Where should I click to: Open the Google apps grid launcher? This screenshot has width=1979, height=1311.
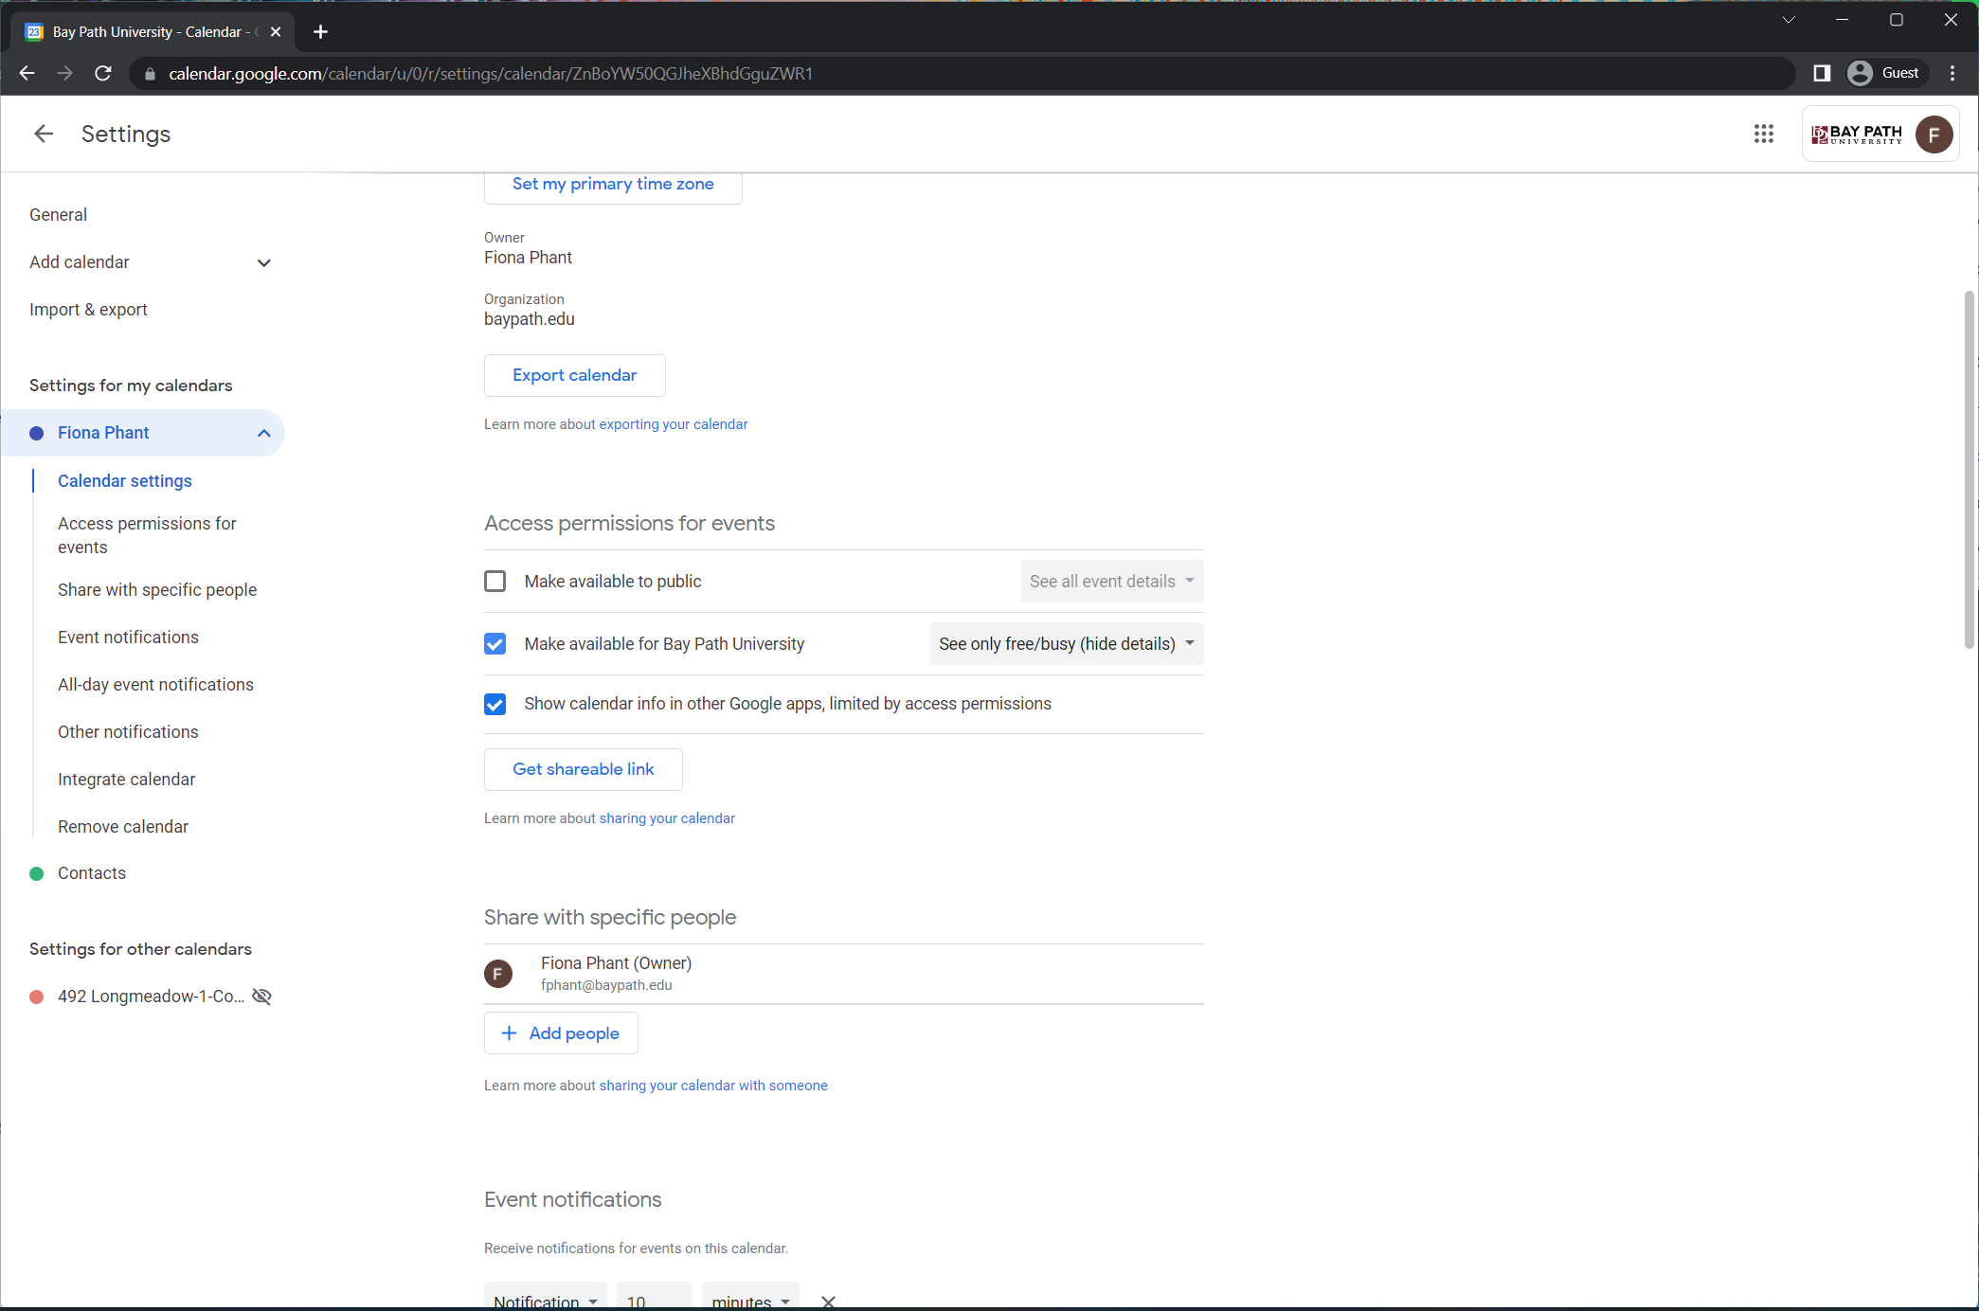coord(1763,134)
